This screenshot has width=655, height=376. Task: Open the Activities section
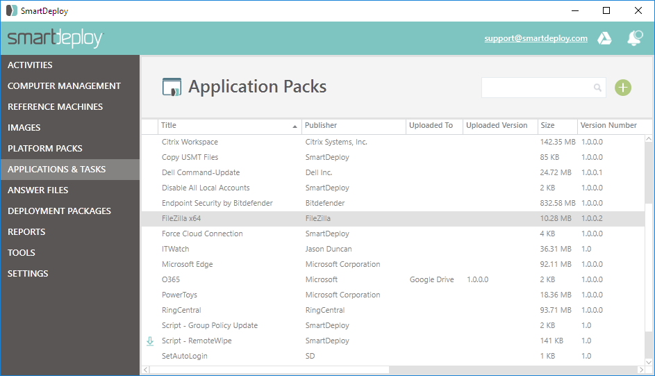(69, 65)
